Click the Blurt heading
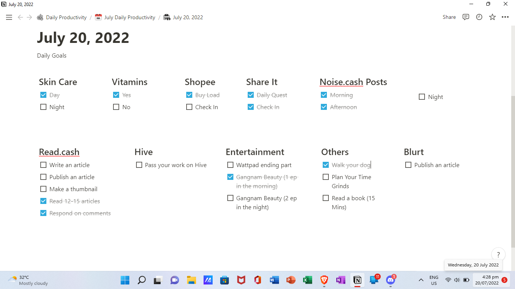Image resolution: width=515 pixels, height=289 pixels. pyautogui.click(x=414, y=152)
